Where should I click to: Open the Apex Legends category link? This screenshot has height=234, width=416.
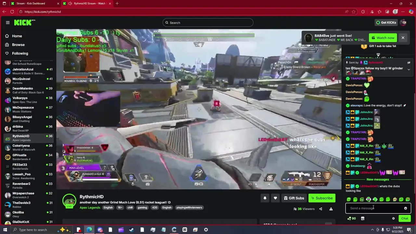[90, 208]
